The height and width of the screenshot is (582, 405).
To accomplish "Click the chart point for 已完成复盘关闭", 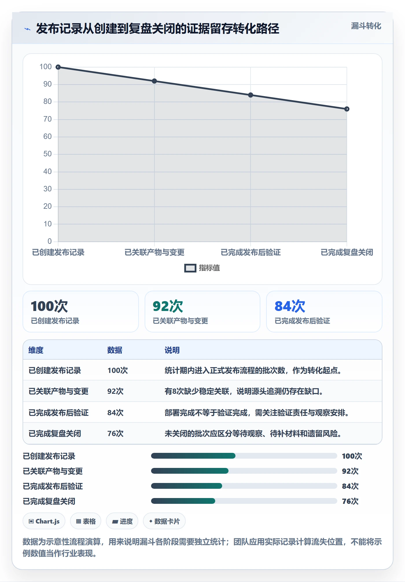I will 347,109.
